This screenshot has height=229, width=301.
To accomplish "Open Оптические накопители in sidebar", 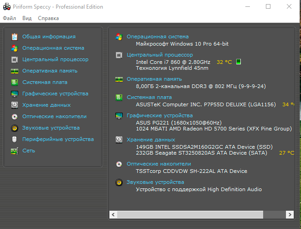I will tap(54, 116).
